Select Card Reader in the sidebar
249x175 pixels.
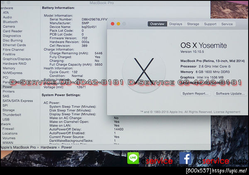(12, 31)
